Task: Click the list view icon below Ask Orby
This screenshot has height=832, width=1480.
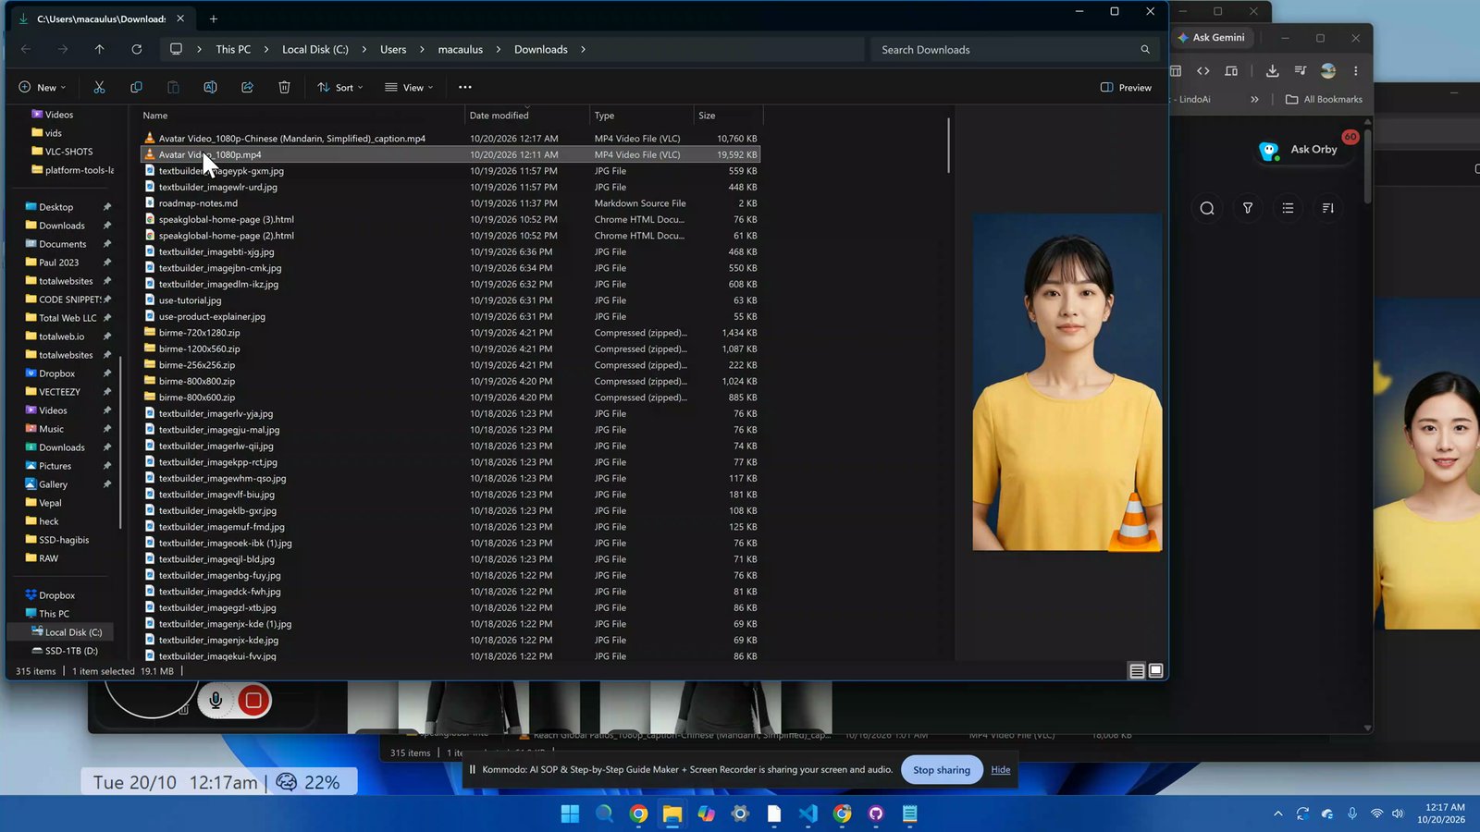Action: coord(1288,208)
